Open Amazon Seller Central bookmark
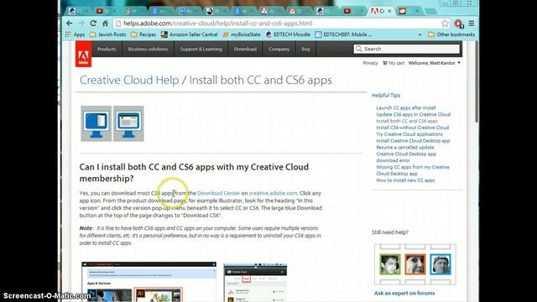537x302 pixels. [x=190, y=34]
